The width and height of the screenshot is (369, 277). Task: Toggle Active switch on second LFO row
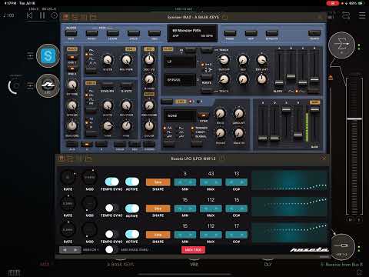(x=132, y=209)
